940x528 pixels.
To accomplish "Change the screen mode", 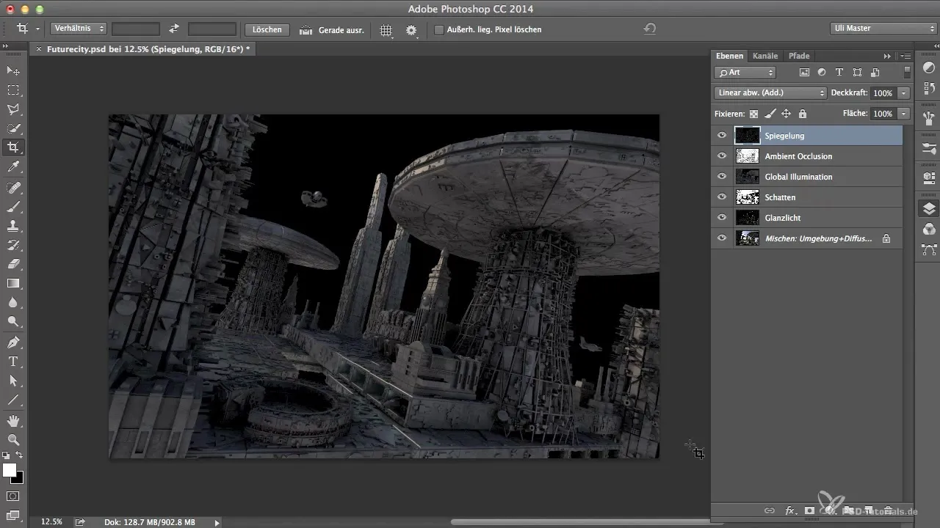I will [x=13, y=516].
